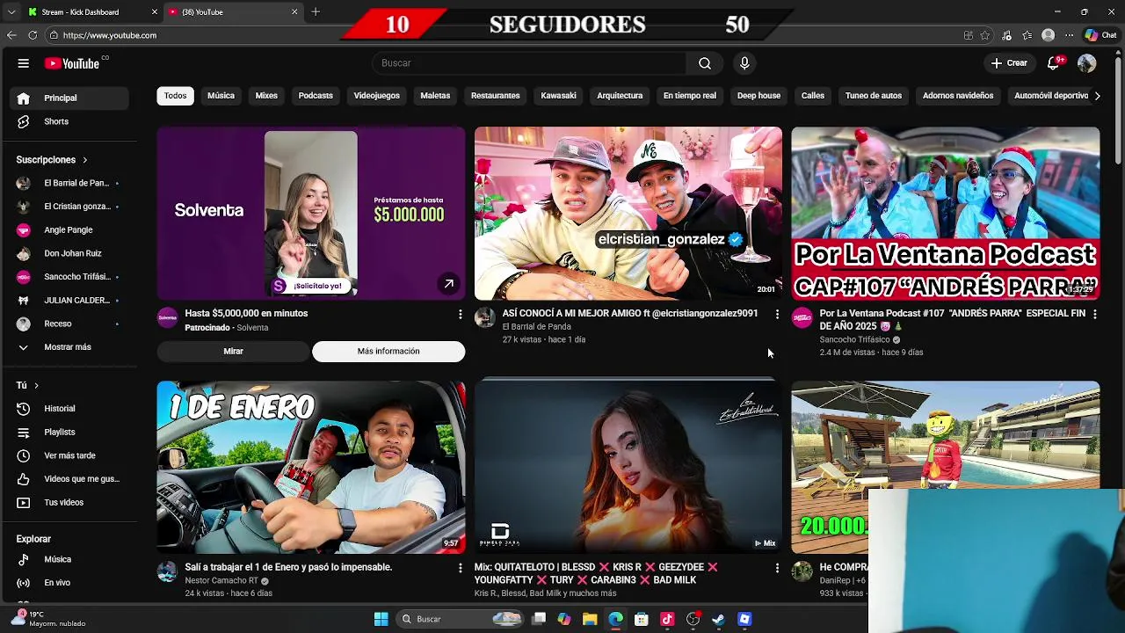The height and width of the screenshot is (633, 1125).
Task: Click the Crear button
Action: click(1009, 63)
